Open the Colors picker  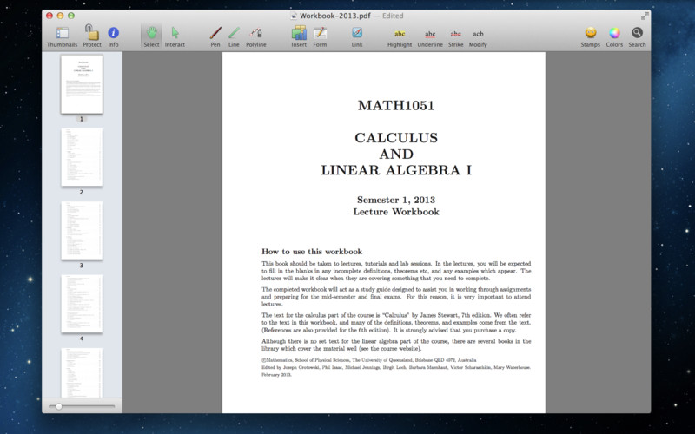coord(614,36)
